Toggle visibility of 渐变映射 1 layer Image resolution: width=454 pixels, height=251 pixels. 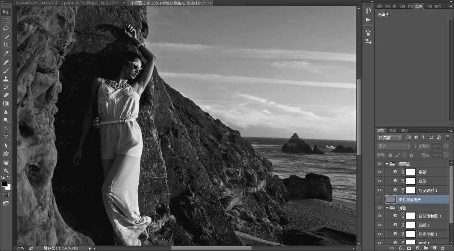[x=380, y=190]
